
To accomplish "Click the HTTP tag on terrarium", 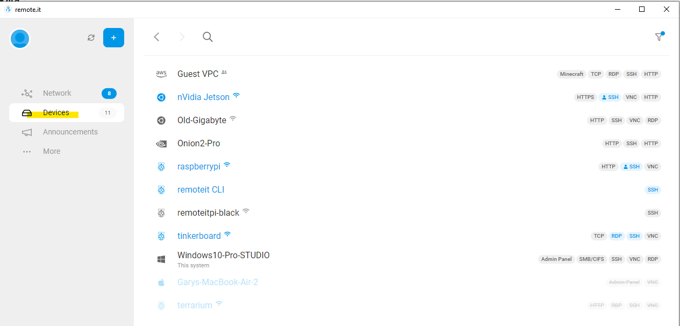I will click(597, 306).
